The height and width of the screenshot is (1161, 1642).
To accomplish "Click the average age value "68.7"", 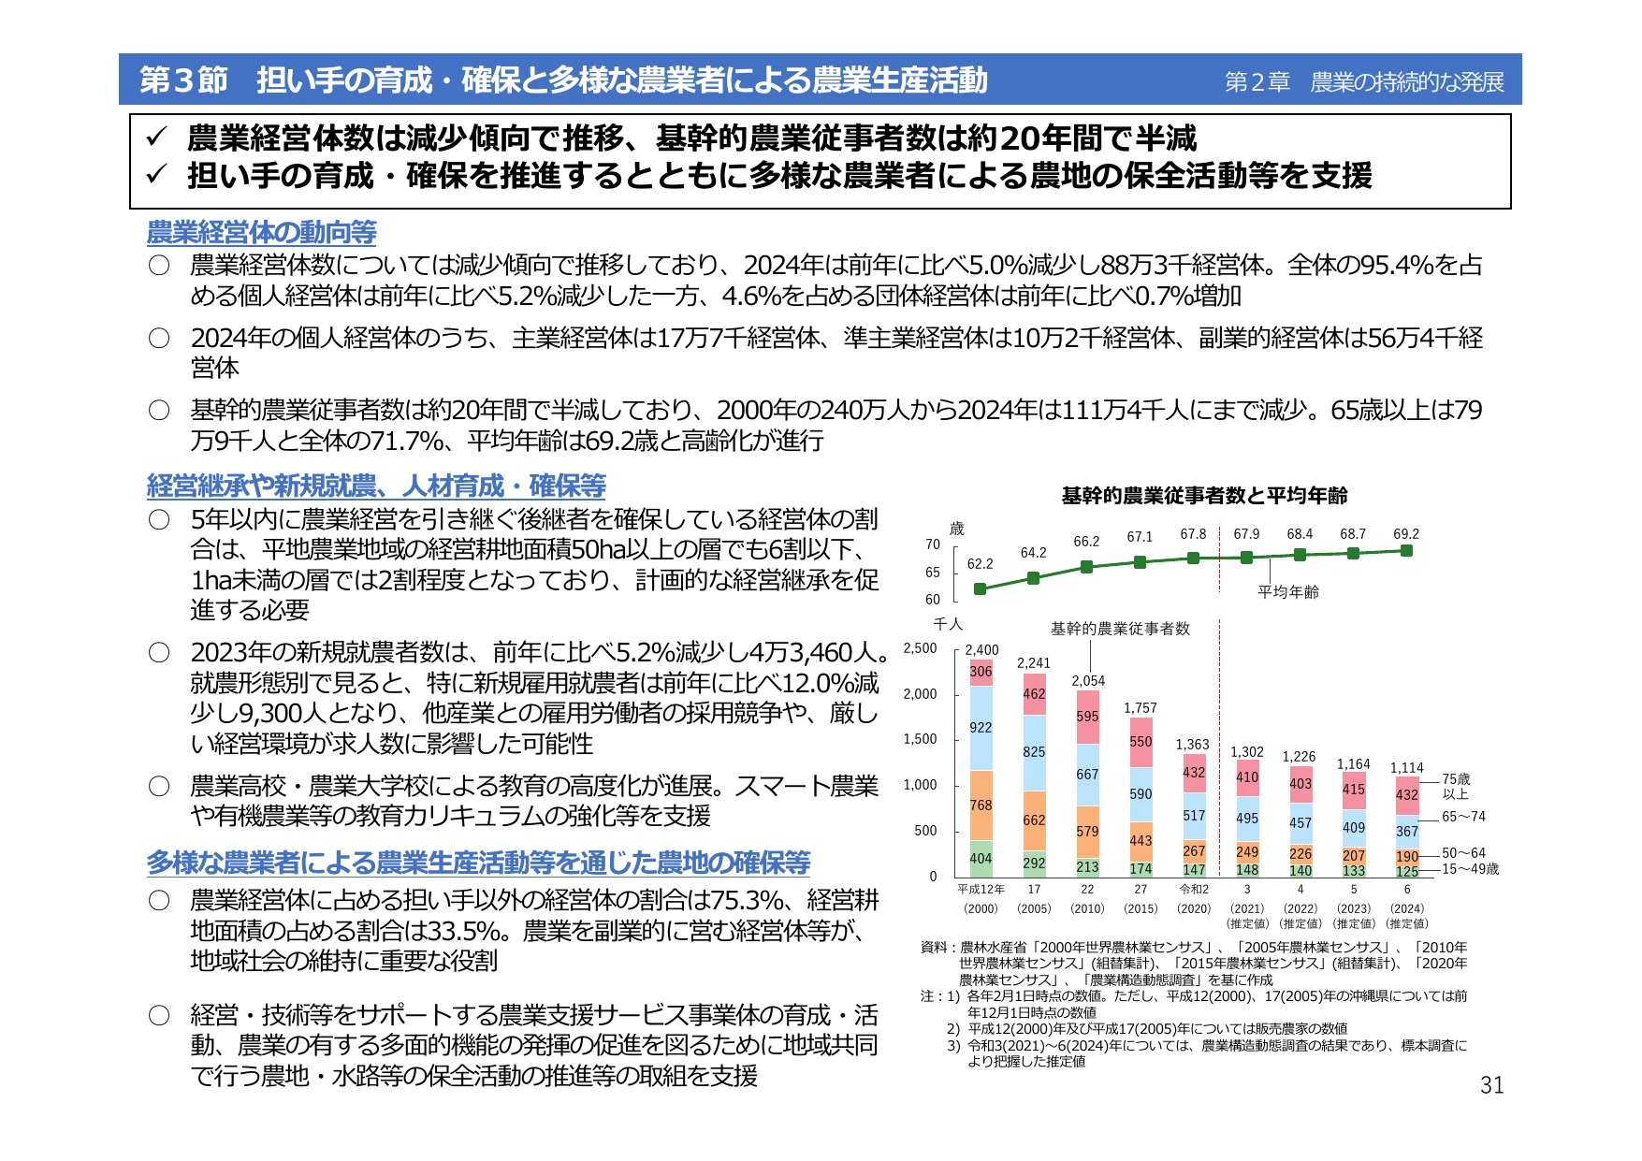I will pos(1353,534).
